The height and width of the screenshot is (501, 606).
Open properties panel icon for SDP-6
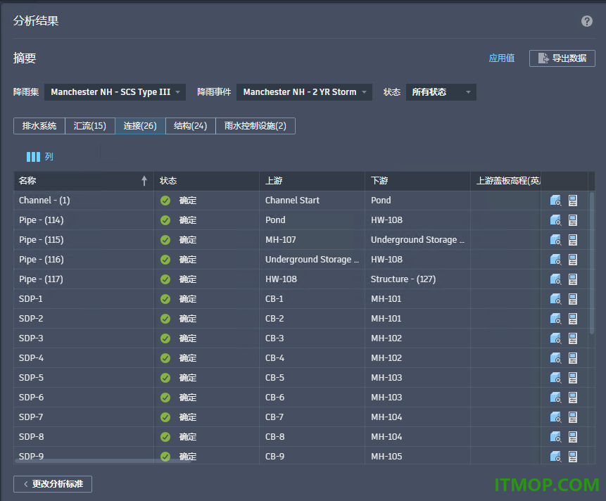click(x=573, y=398)
